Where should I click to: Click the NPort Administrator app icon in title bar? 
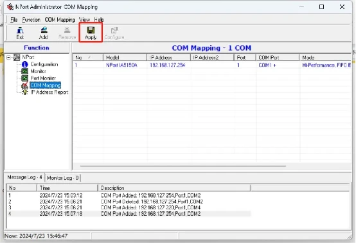(x=10, y=7)
